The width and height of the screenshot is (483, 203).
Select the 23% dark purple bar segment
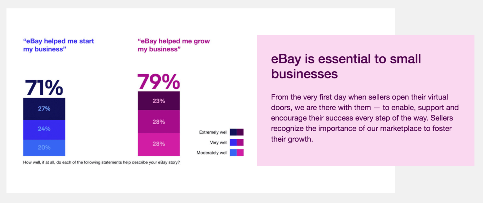[x=159, y=101]
